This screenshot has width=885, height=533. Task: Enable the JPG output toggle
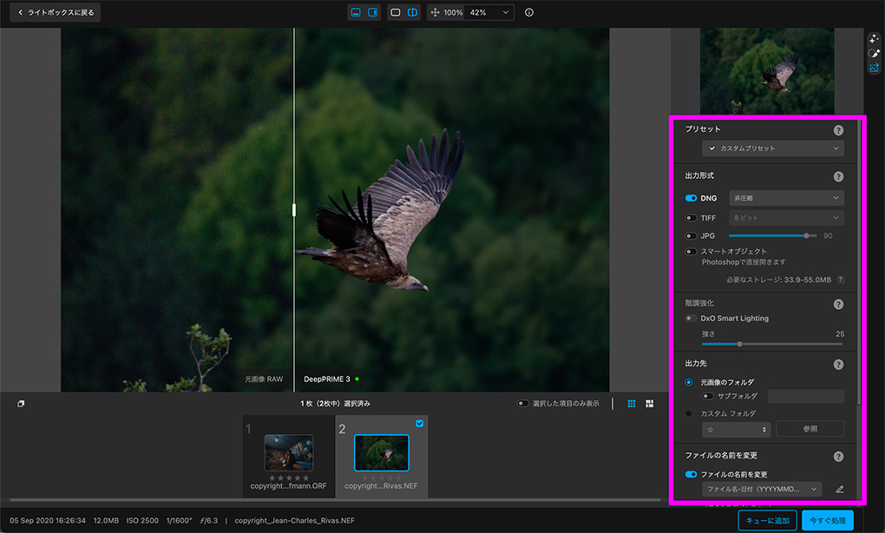click(x=692, y=235)
